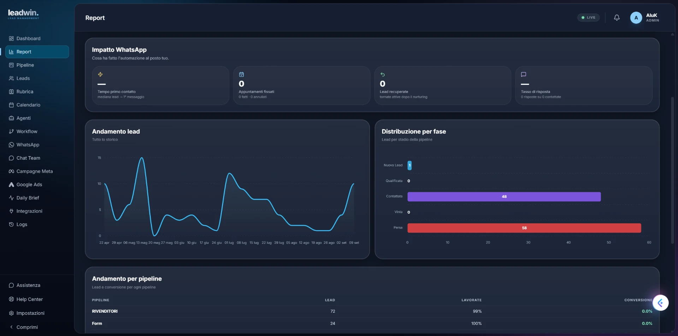Viewport: 678px width, 336px height.
Task: Click the Tempo primo contatto card
Action: pyautogui.click(x=161, y=86)
